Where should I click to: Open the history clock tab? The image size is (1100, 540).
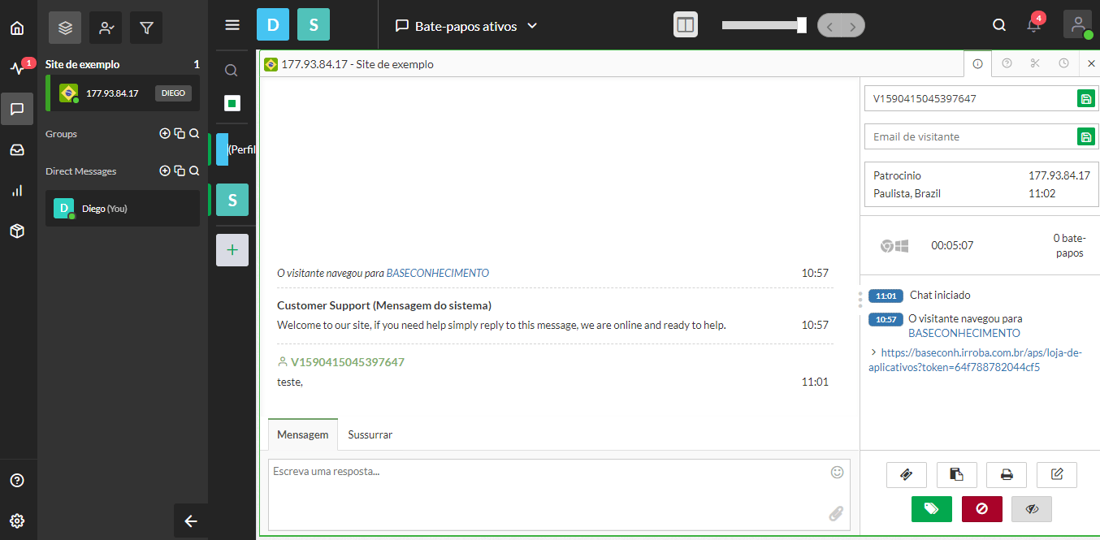(1063, 63)
